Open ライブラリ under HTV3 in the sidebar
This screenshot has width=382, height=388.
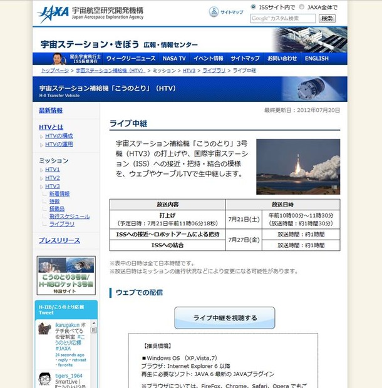62,224
